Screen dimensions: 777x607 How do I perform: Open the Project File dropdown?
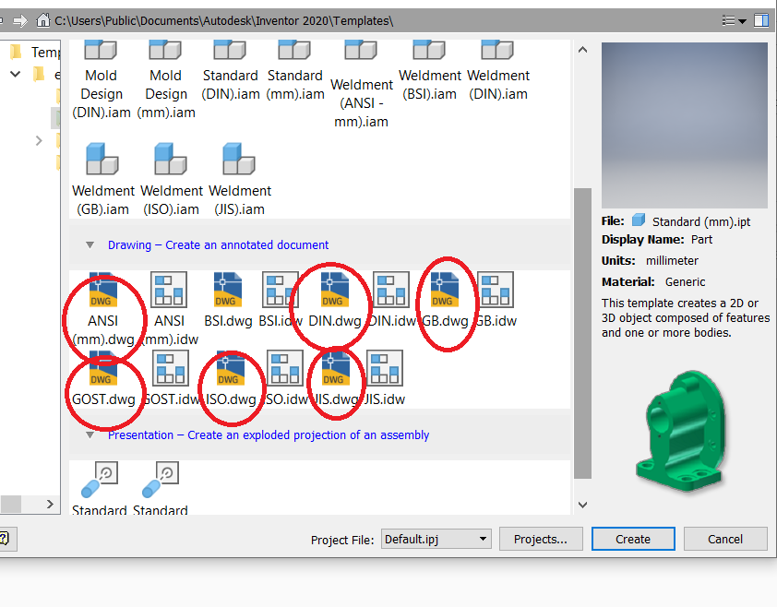point(436,539)
